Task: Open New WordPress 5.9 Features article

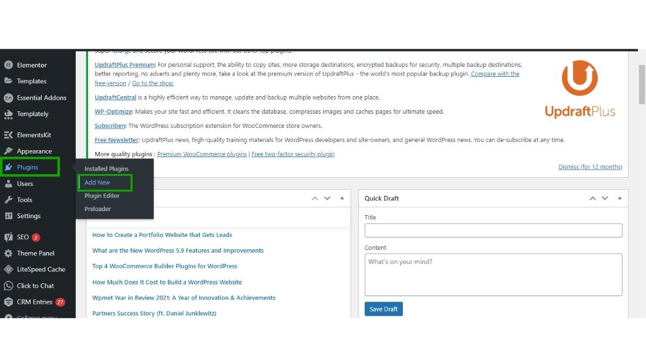Action: (x=177, y=250)
